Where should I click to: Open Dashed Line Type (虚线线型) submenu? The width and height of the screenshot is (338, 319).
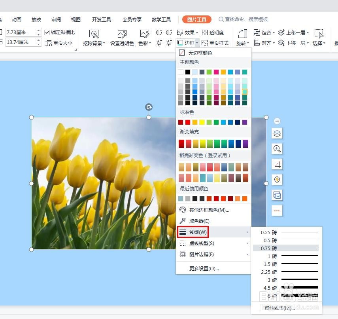(213, 243)
